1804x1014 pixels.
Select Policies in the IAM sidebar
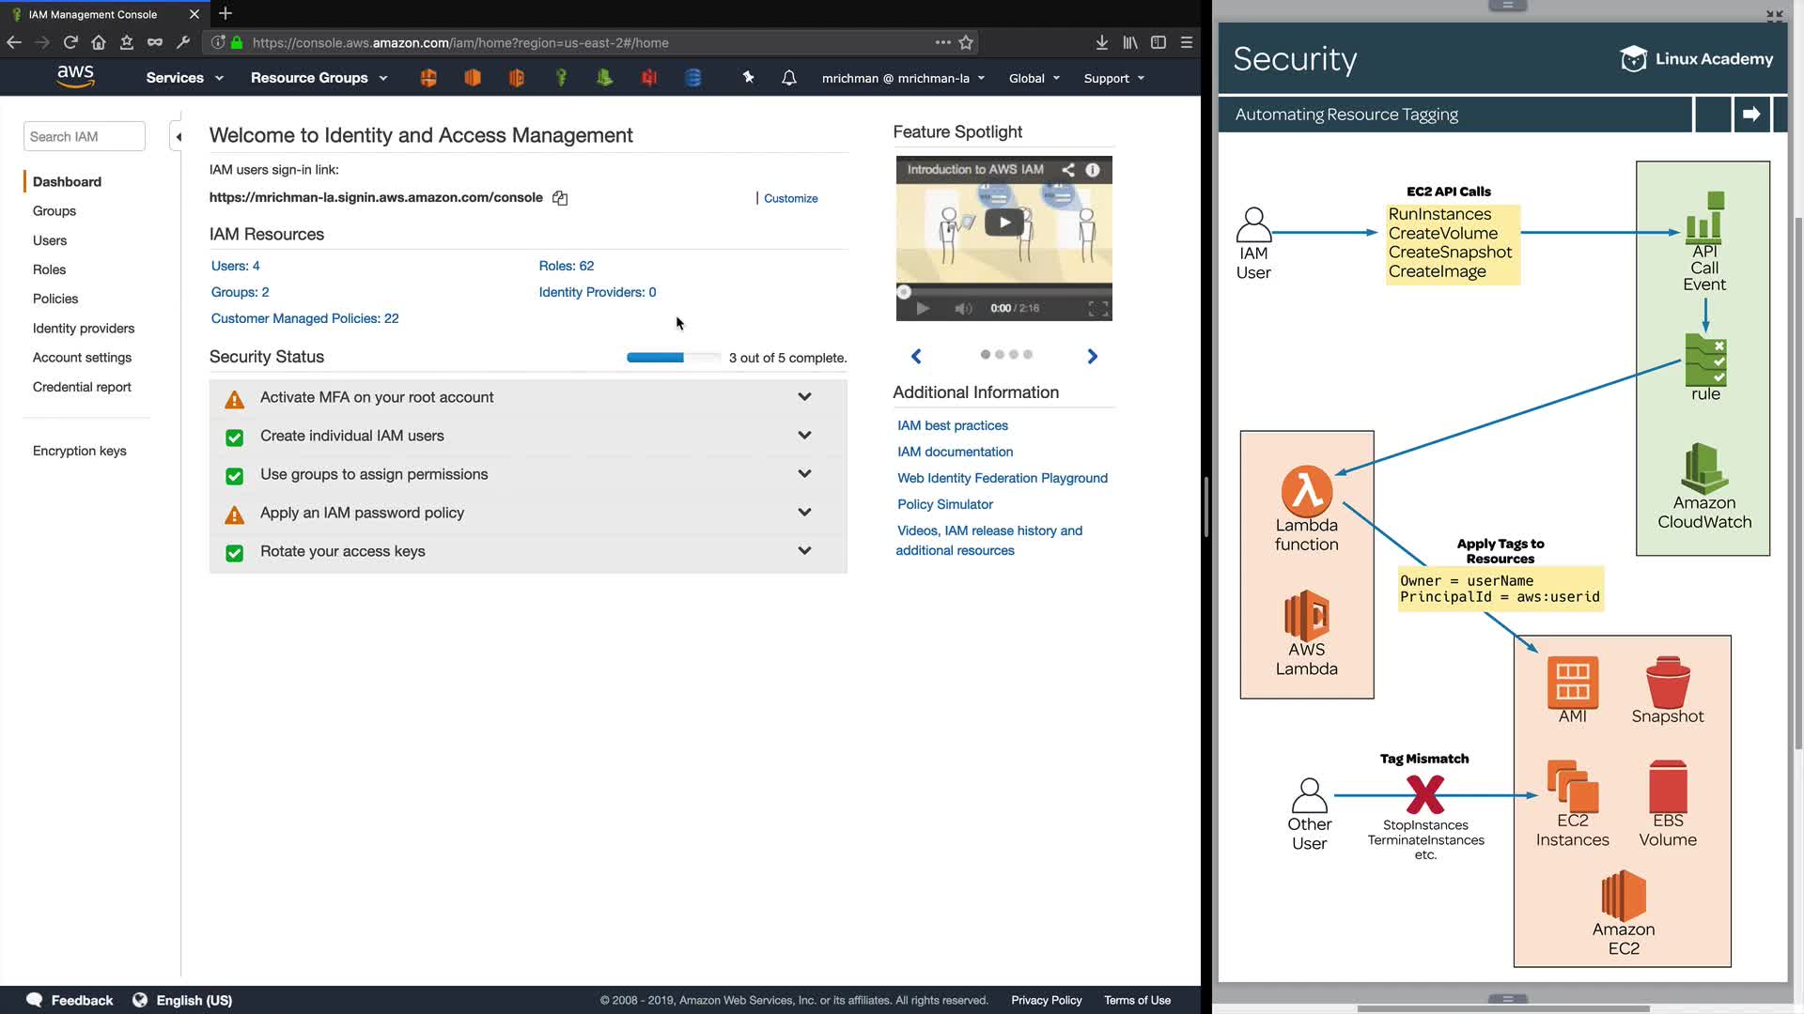[55, 299]
